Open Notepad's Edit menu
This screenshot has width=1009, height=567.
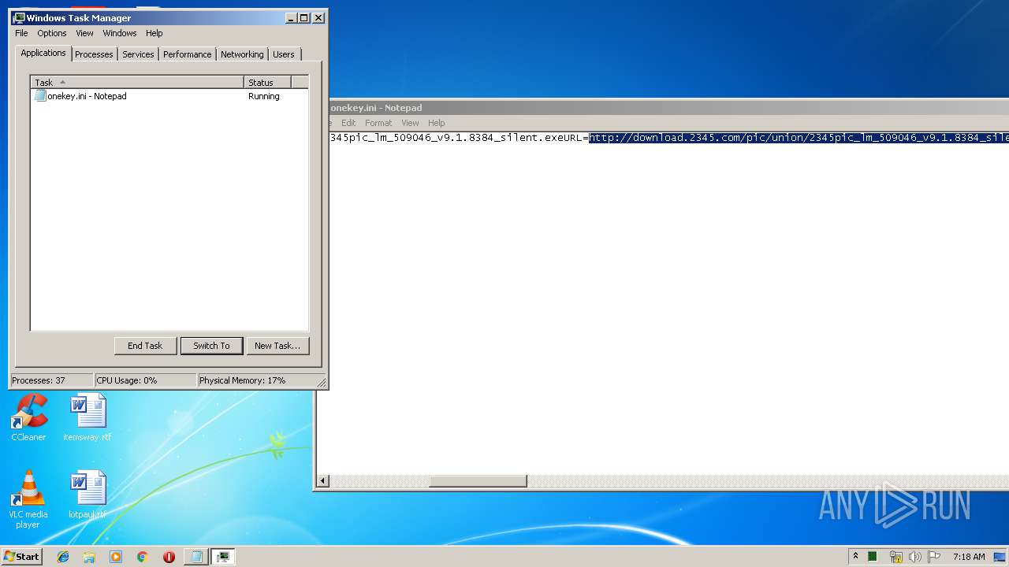[x=348, y=123]
